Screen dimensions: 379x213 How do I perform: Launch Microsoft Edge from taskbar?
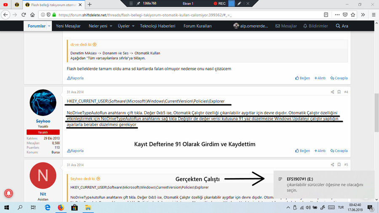point(47,208)
